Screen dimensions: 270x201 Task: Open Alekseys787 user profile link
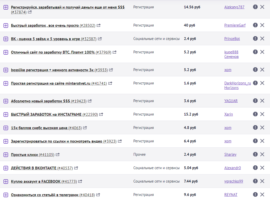[234, 7]
